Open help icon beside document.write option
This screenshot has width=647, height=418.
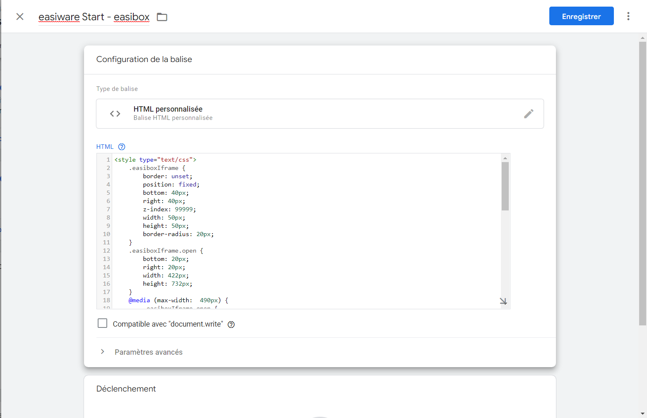pos(231,325)
